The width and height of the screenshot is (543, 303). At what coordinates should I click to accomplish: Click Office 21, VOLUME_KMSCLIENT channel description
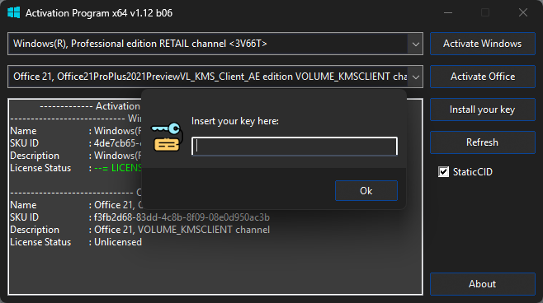(x=182, y=230)
